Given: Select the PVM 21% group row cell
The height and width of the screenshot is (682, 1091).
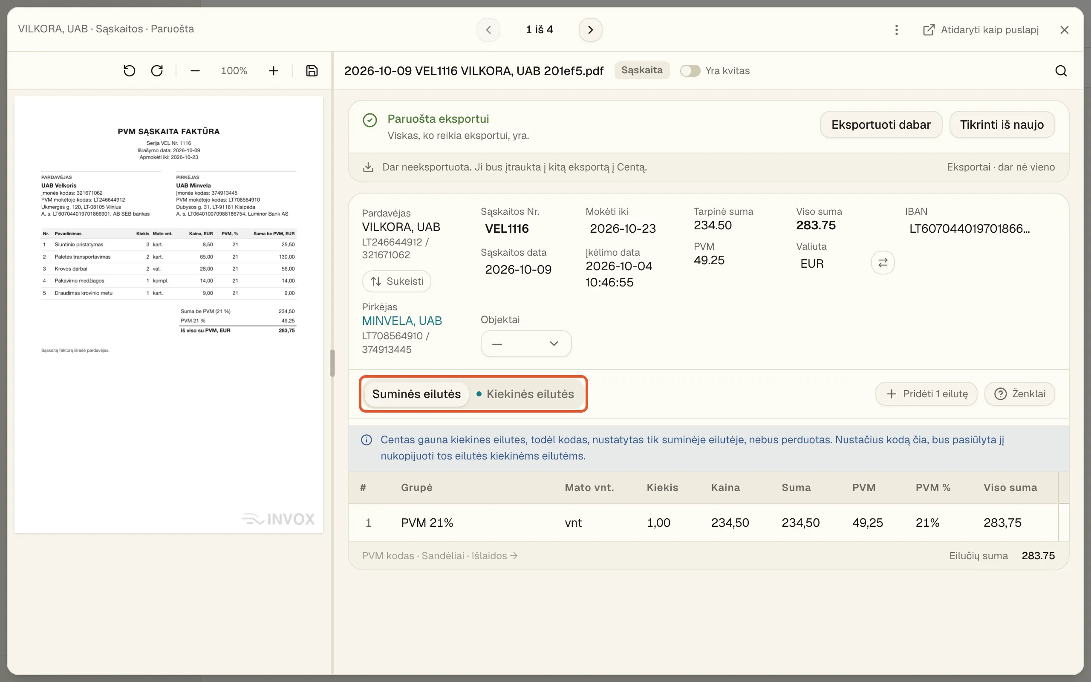Looking at the screenshot, I should pos(427,523).
